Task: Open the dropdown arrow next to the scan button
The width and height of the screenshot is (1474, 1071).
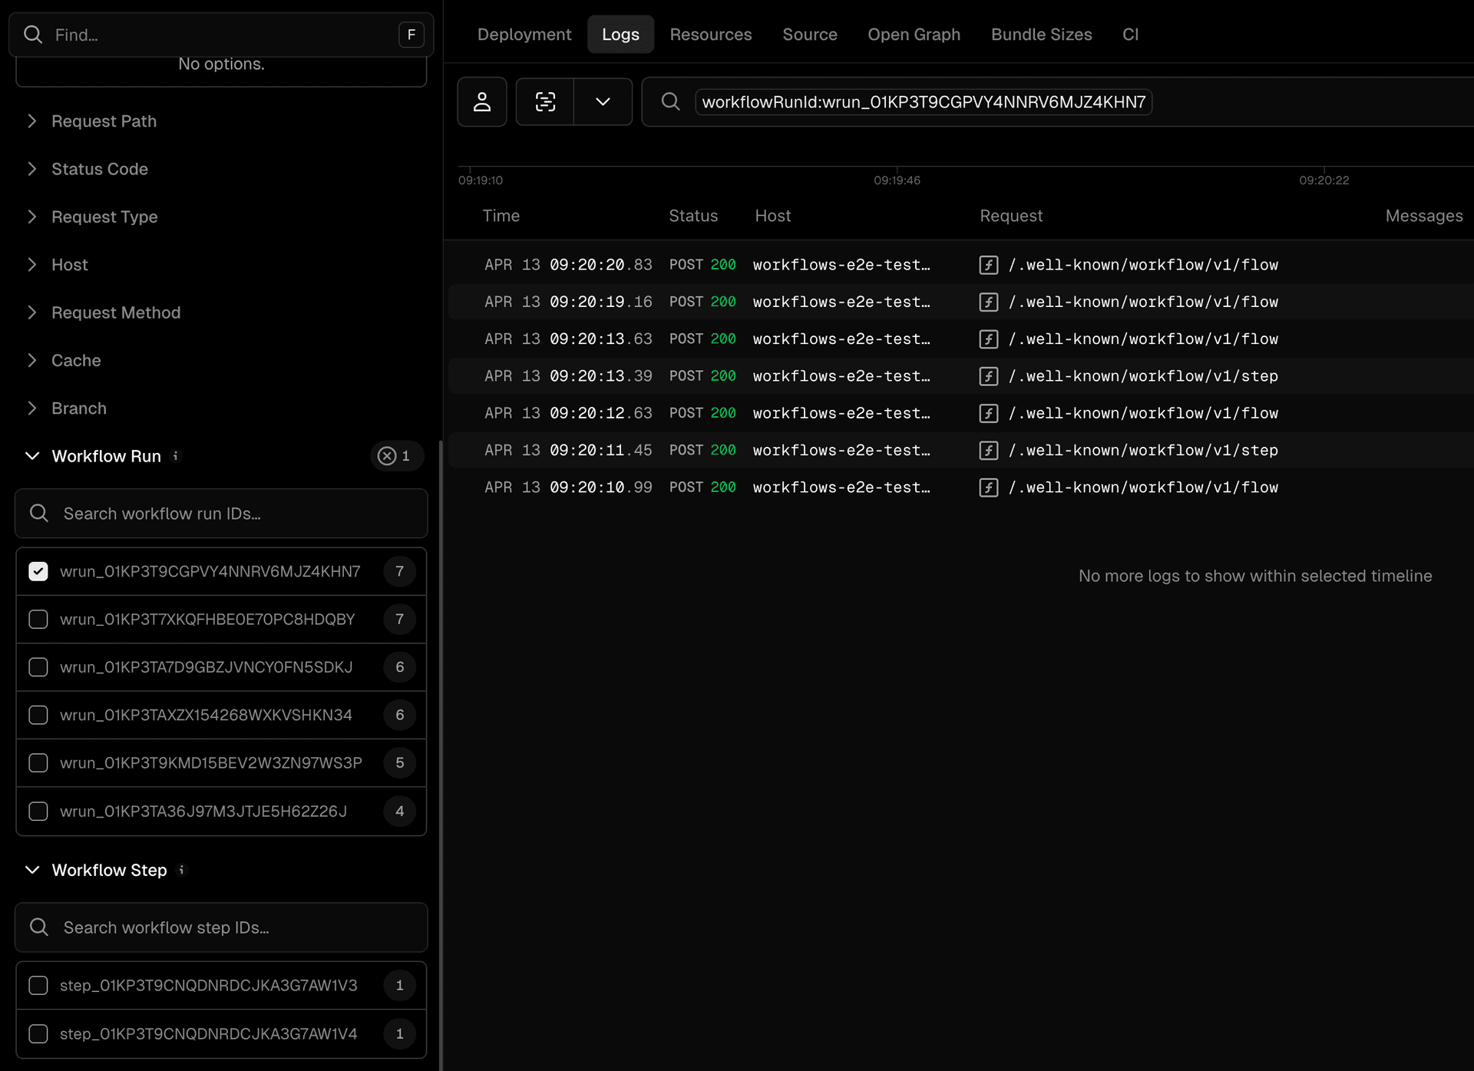Action: click(603, 101)
